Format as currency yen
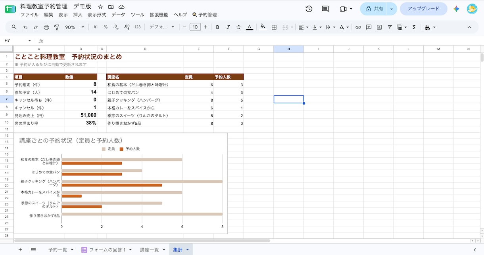484x255 pixels. click(x=95, y=27)
